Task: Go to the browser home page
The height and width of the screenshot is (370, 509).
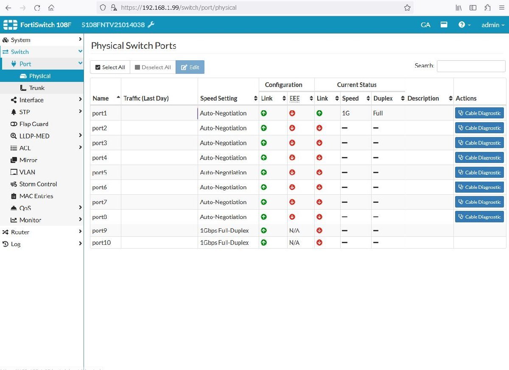Action: pyautogui.click(x=51, y=8)
